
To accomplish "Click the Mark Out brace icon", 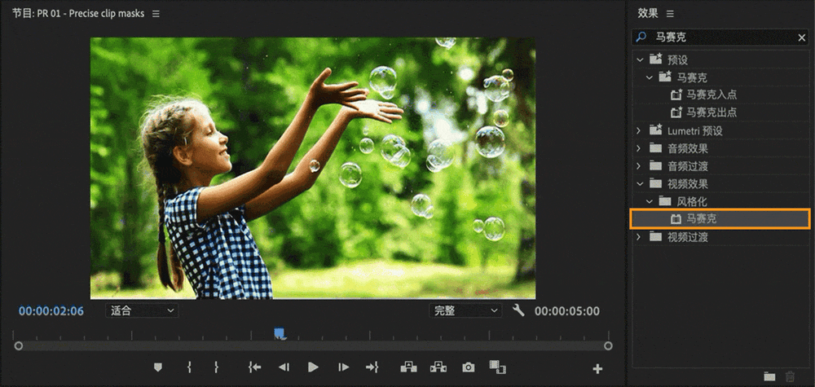I will [216, 367].
